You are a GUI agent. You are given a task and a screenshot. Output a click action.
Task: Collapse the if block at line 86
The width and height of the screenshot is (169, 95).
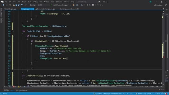(13, 76)
